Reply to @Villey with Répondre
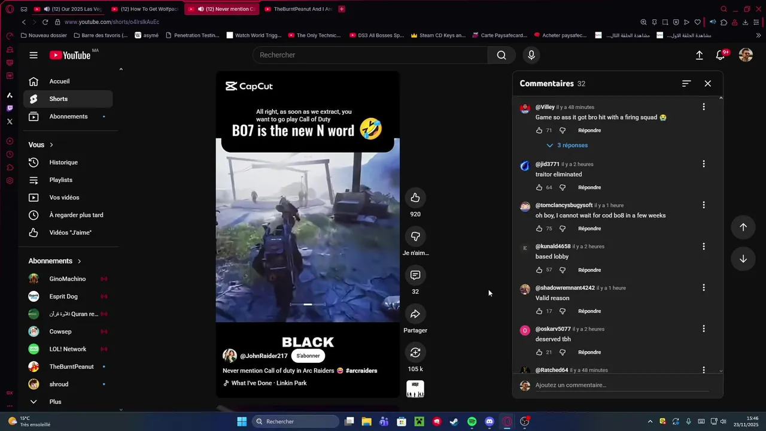 tap(589, 130)
